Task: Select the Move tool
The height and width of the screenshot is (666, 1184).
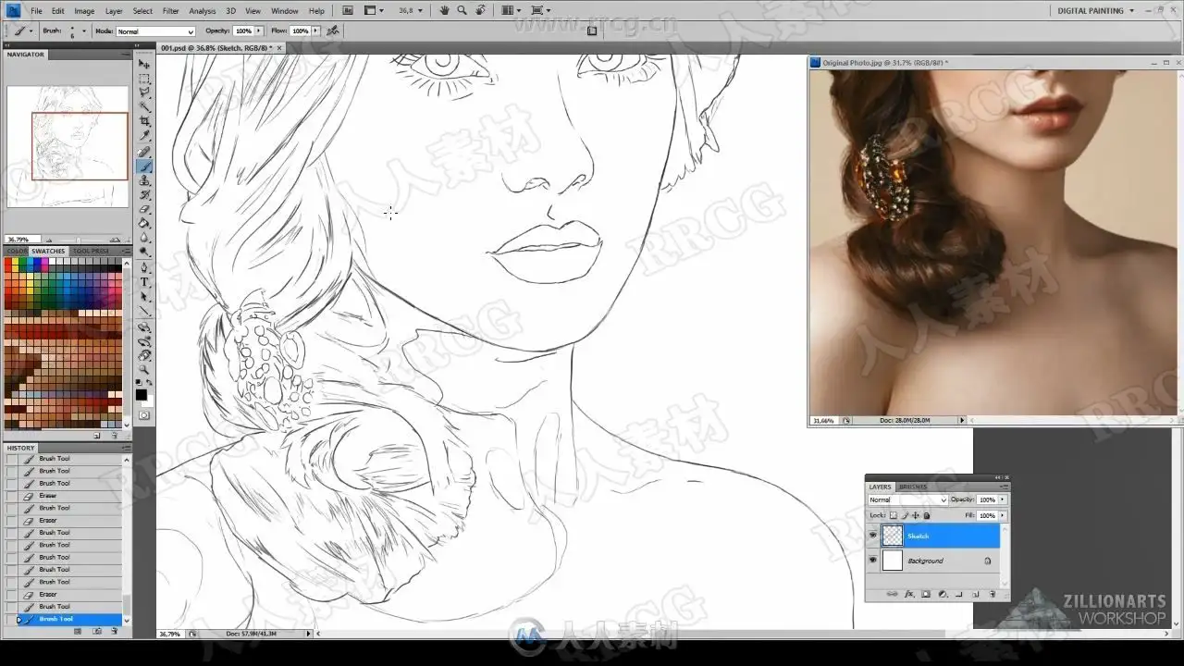Action: [145, 64]
